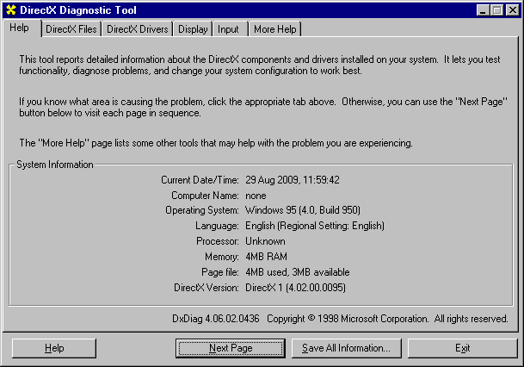Screen dimensions: 524x367
Task: Go to the Display tab
Action: tap(193, 29)
